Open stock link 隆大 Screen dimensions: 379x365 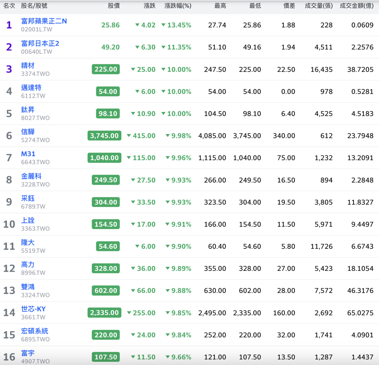pos(28,242)
